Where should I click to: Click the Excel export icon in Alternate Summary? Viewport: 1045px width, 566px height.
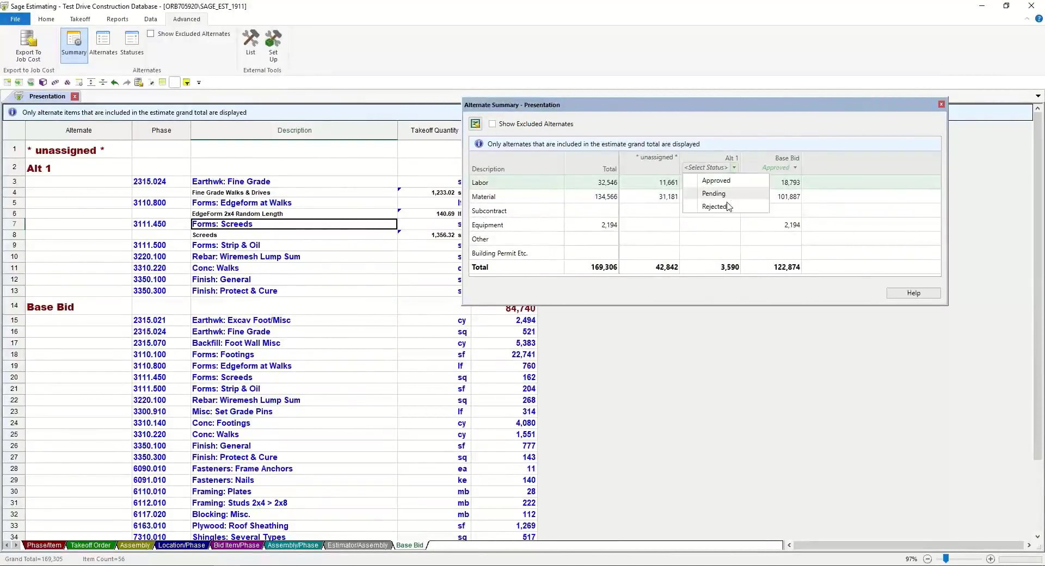tap(475, 124)
